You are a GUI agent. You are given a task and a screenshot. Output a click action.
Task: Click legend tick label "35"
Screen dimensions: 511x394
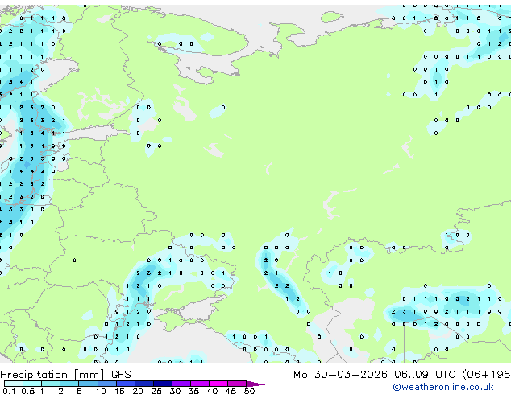click(193, 391)
